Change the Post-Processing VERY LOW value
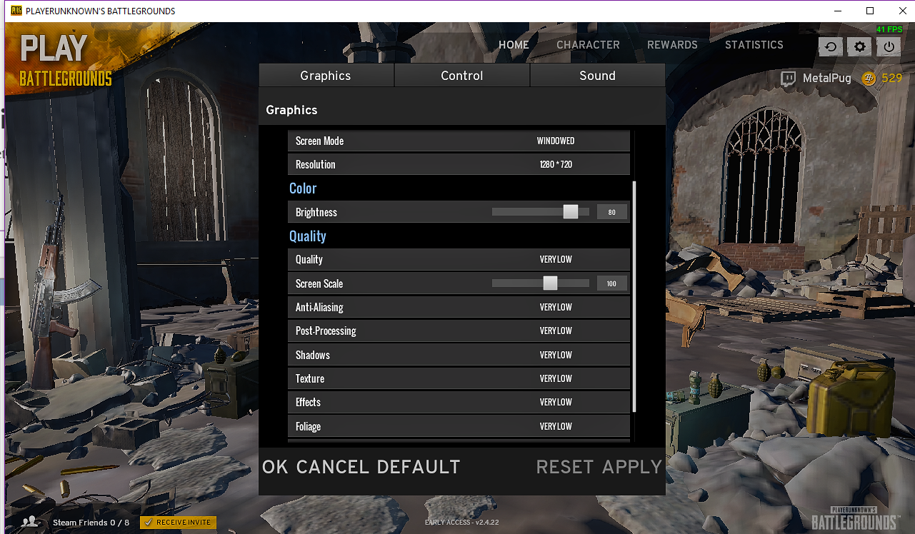The image size is (915, 534). click(x=556, y=331)
